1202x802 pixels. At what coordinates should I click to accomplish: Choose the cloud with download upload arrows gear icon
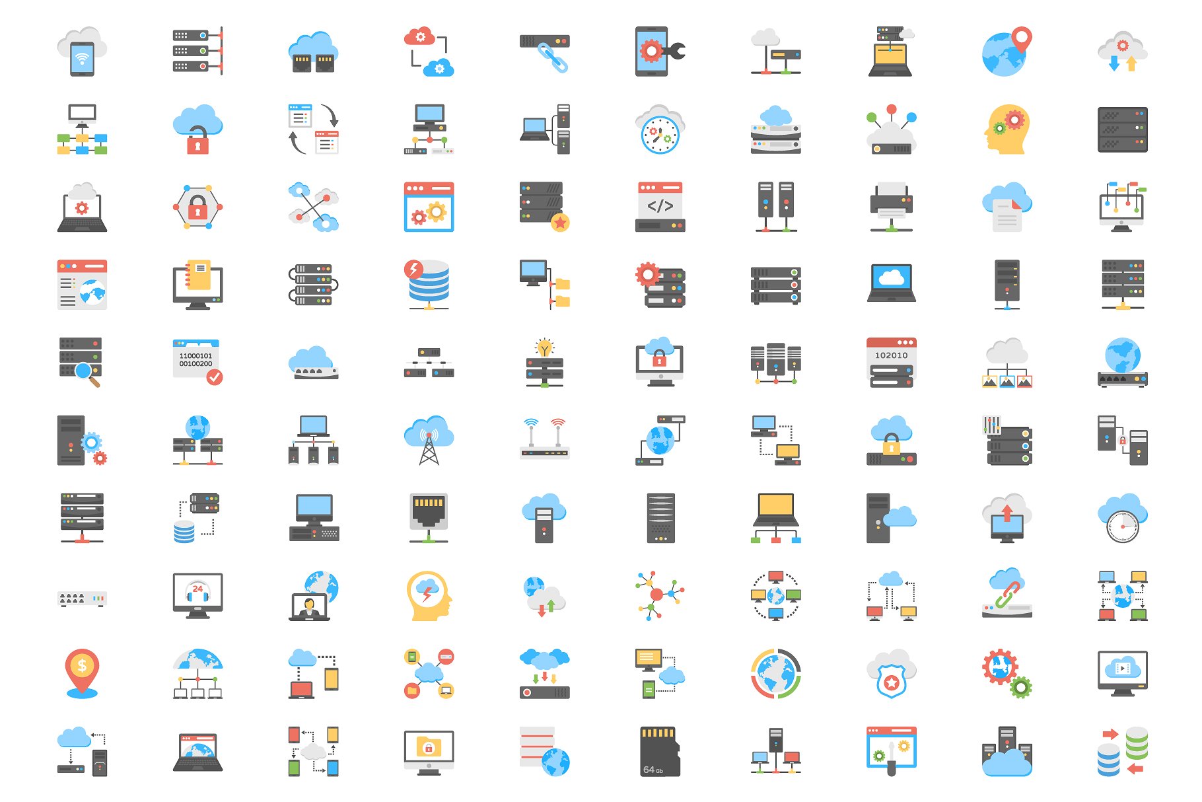tap(1122, 52)
